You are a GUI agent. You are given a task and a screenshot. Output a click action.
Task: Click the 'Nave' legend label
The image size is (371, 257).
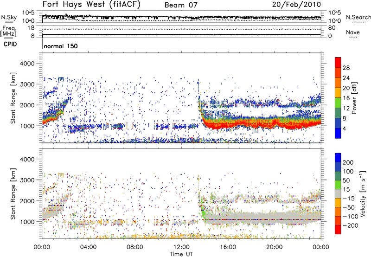pyautogui.click(x=353, y=32)
